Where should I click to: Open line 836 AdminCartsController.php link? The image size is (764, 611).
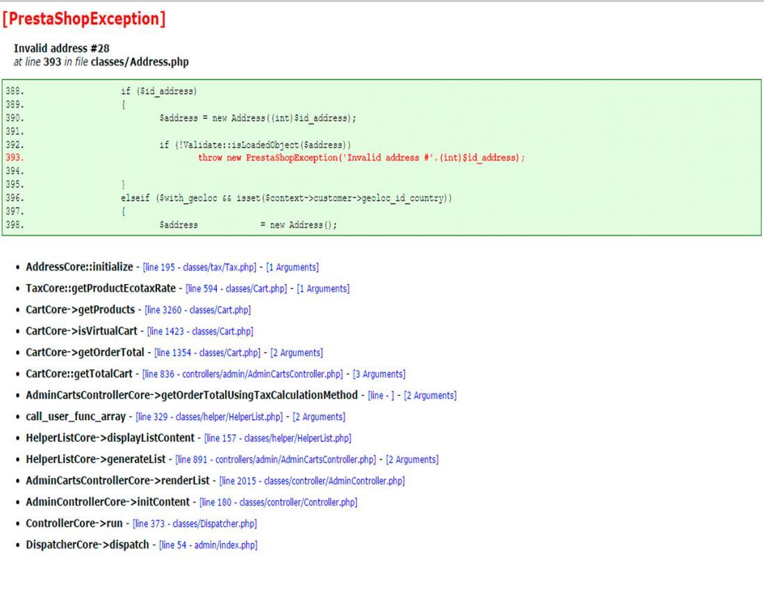coord(242,375)
